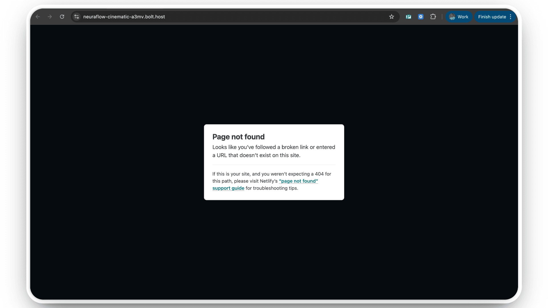Click the browser back arrow
The width and height of the screenshot is (548, 308).
(x=38, y=17)
